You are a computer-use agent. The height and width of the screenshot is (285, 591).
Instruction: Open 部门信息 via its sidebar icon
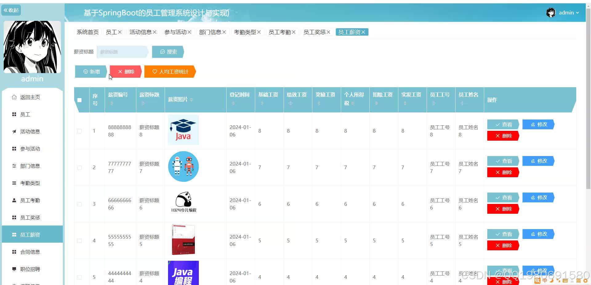[14, 166]
